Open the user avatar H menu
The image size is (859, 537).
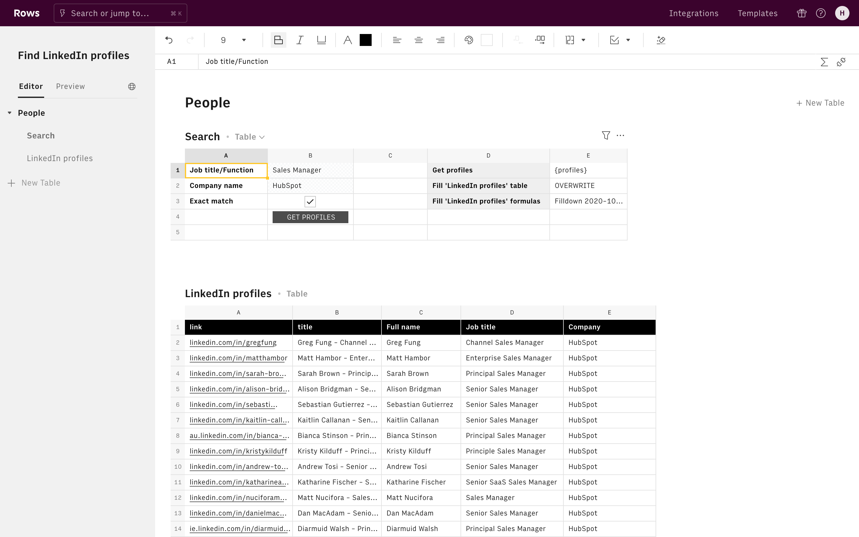tap(842, 13)
